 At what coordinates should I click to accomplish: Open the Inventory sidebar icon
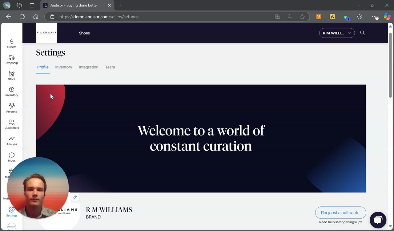click(12, 92)
